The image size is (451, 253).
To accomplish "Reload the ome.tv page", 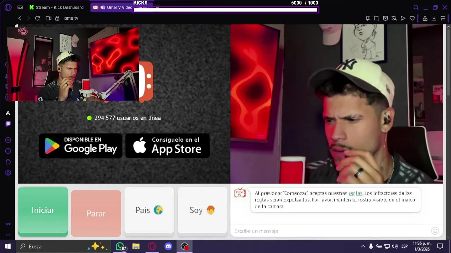I will [37, 18].
